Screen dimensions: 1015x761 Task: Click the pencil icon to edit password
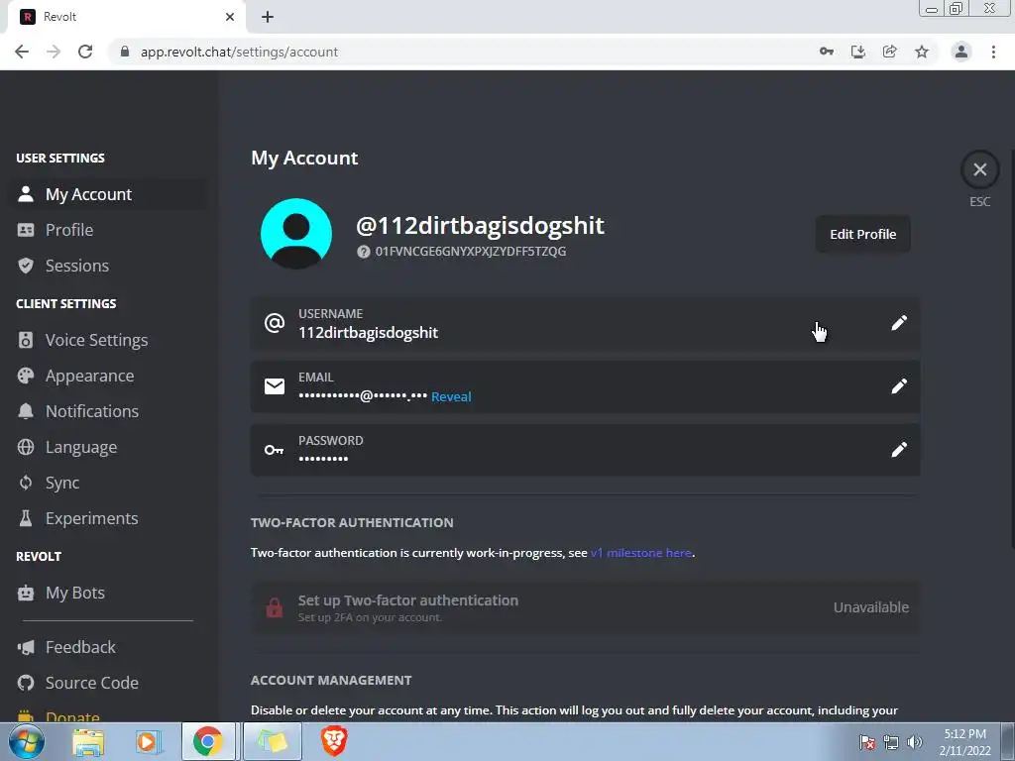pos(898,450)
